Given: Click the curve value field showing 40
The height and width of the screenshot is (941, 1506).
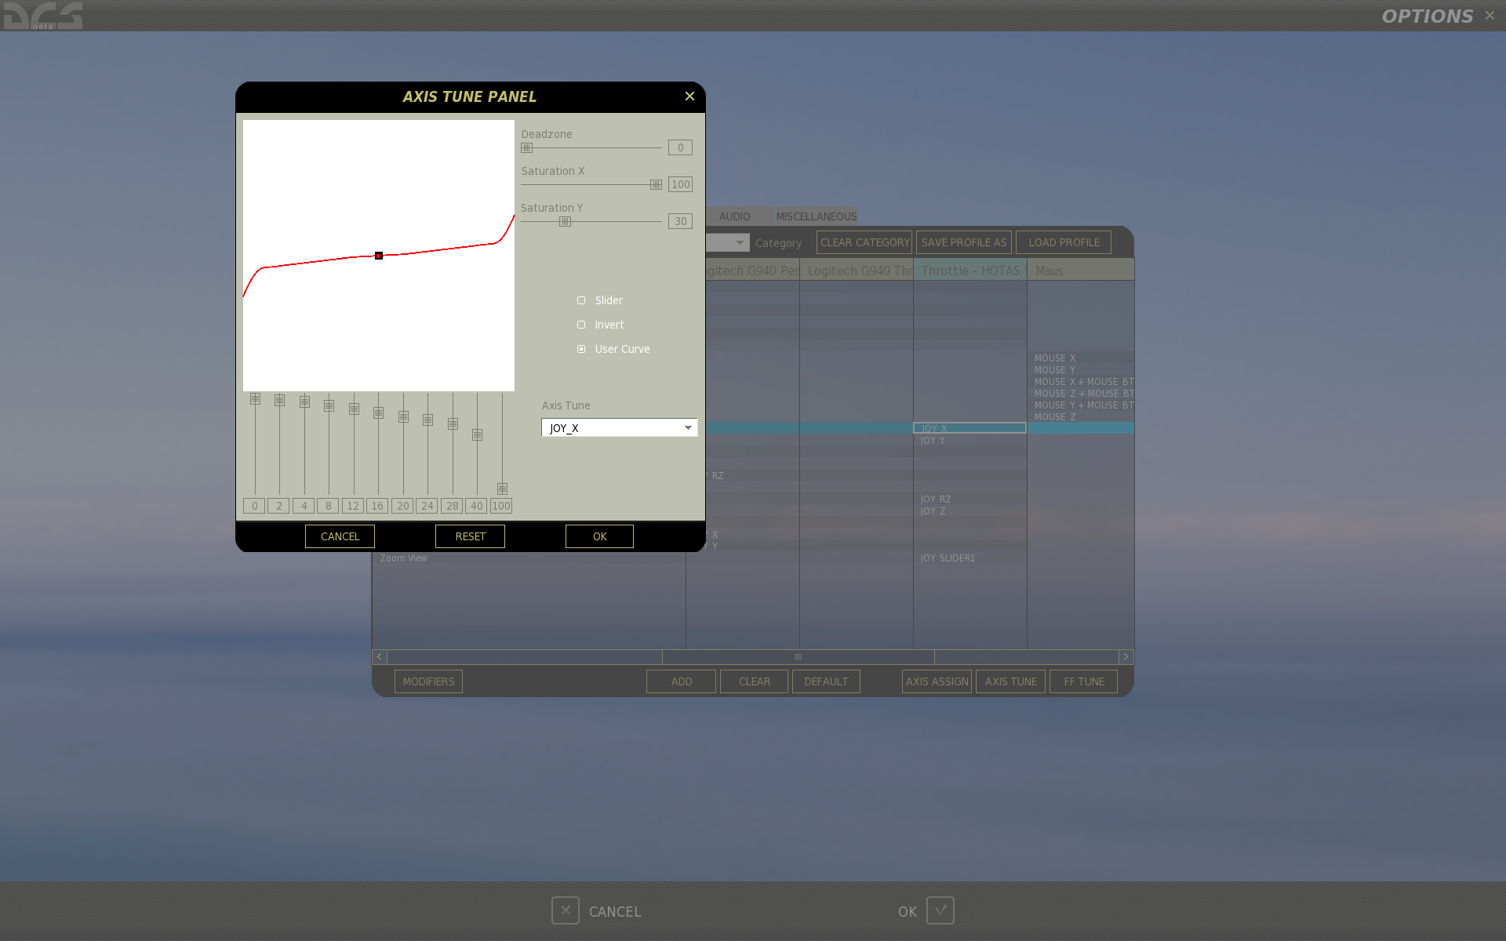Looking at the screenshot, I should tap(476, 506).
